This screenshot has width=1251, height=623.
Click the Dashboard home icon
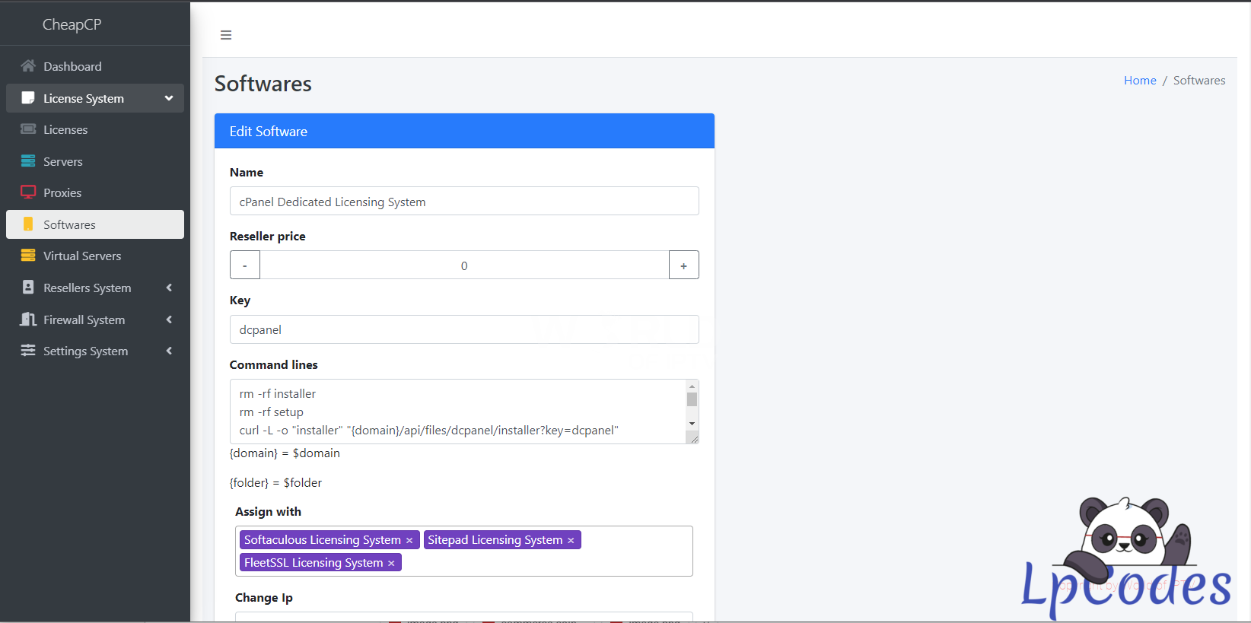point(28,66)
